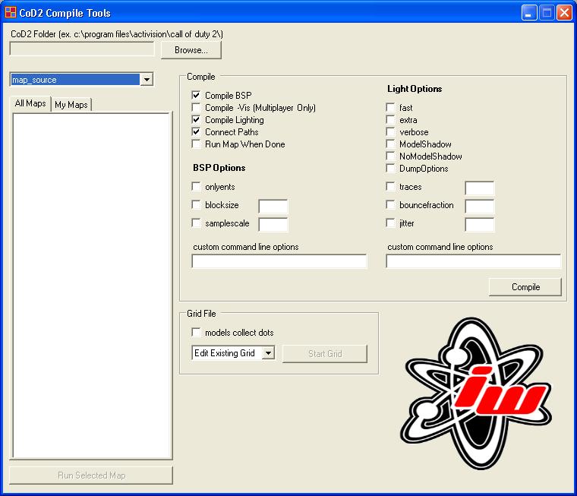Check the bouncefraction option
Viewport: 577px width, 496px height.
pyautogui.click(x=390, y=205)
